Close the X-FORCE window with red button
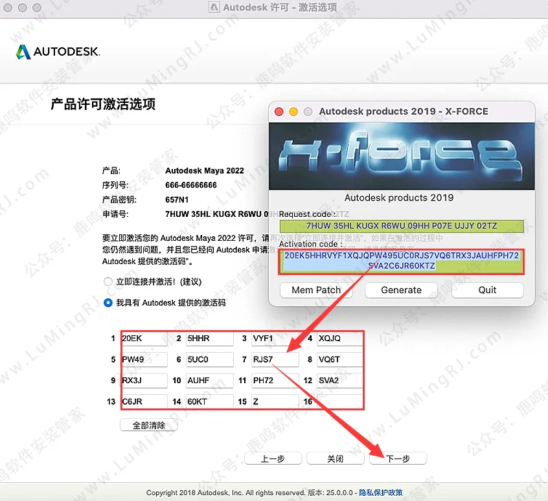Viewport: 548px width, 501px height. pyautogui.click(x=279, y=112)
